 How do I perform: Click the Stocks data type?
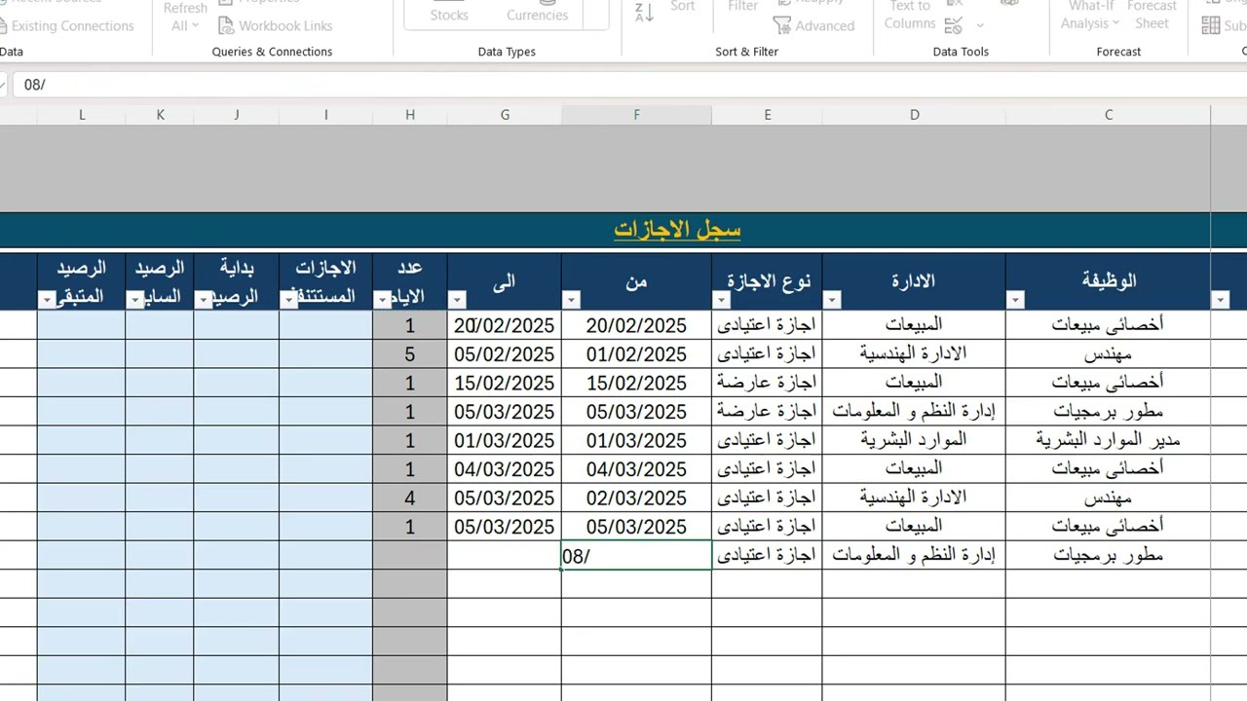click(449, 13)
